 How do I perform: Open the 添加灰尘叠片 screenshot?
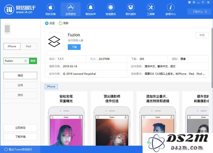tap(158, 118)
